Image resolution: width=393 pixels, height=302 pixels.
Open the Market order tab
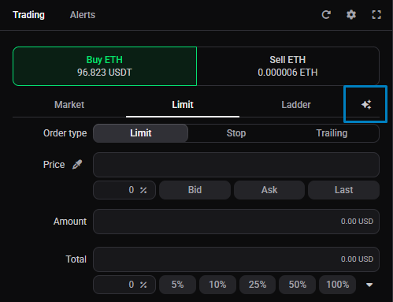pos(69,105)
